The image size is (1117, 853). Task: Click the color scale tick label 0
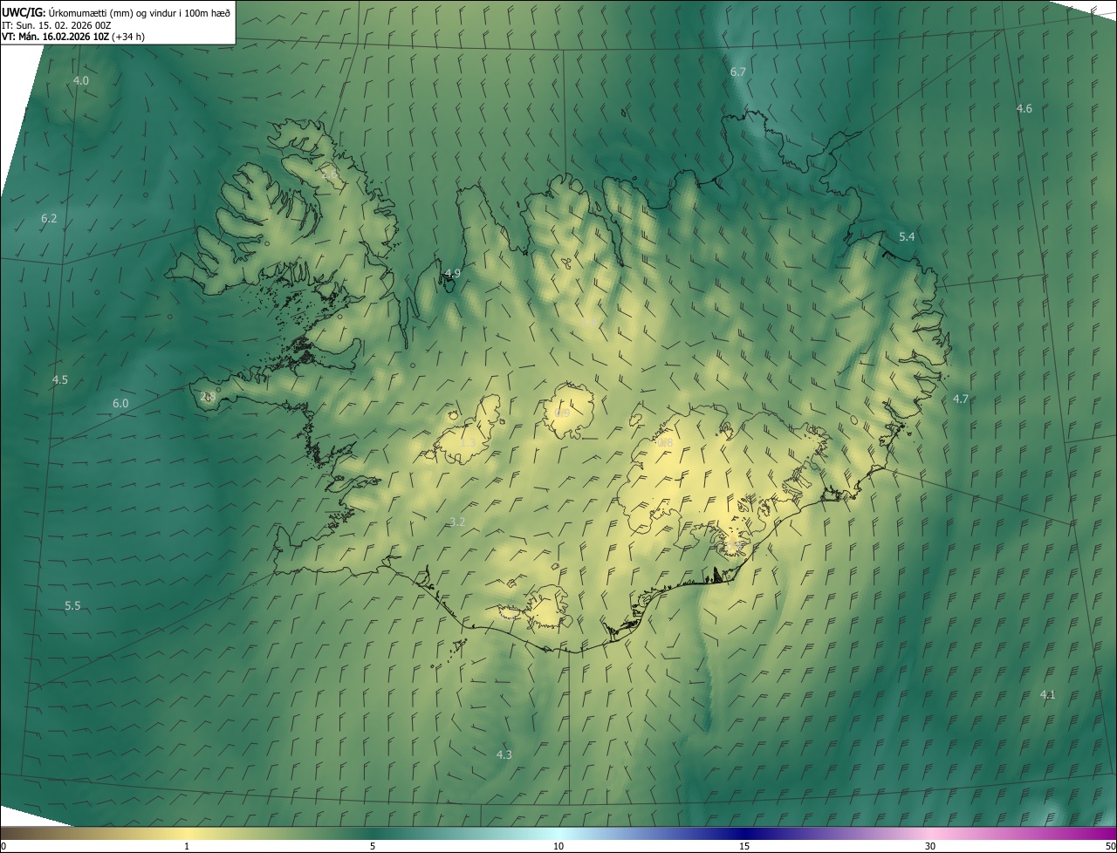click(3, 846)
